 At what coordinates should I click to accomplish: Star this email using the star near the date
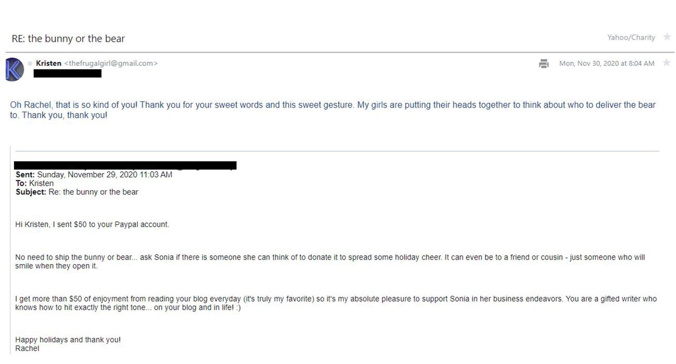pyautogui.click(x=667, y=63)
